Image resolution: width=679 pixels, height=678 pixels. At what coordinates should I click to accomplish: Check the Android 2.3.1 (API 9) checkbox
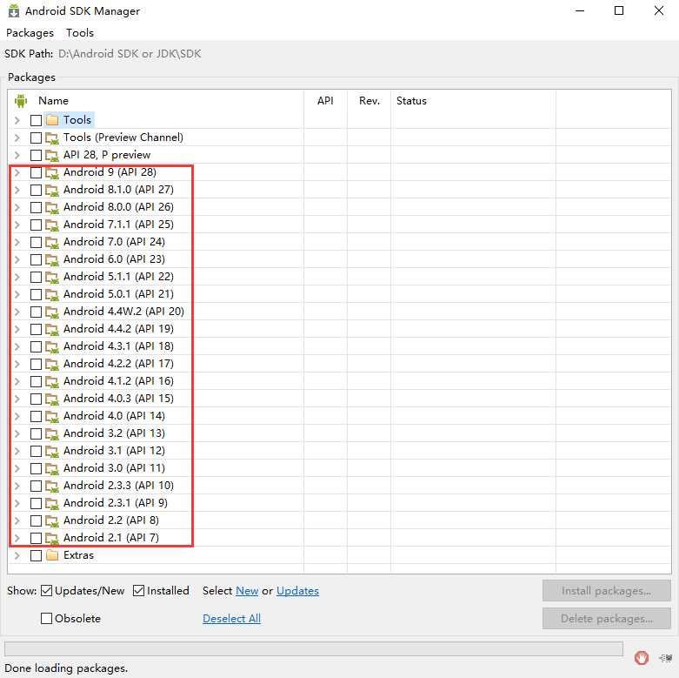click(x=36, y=503)
